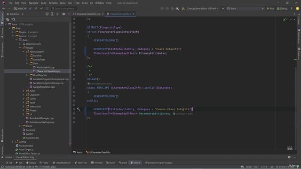
Task: Open Dynamic Program Analysis tool window
Action: pos(158,163)
